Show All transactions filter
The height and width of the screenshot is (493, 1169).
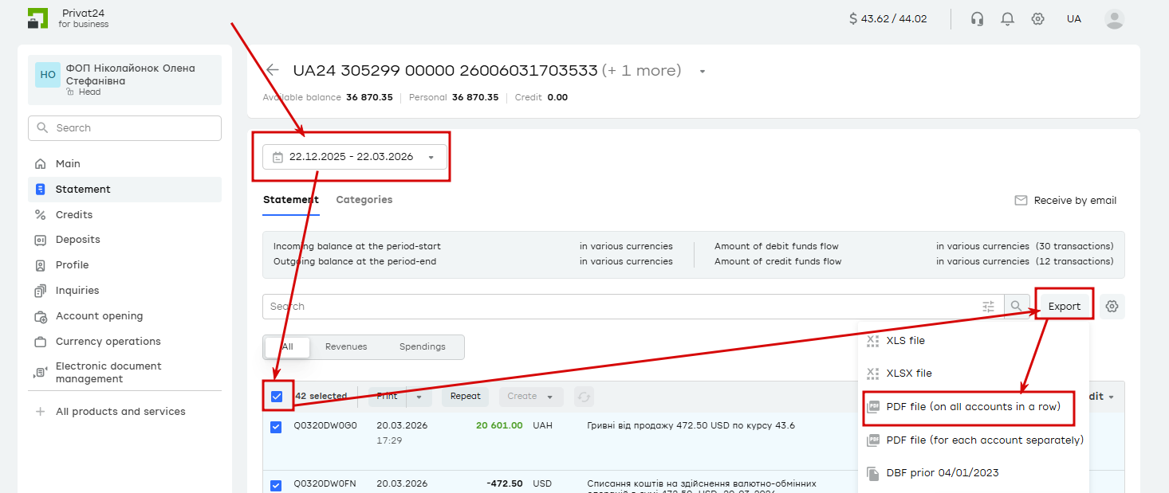288,347
